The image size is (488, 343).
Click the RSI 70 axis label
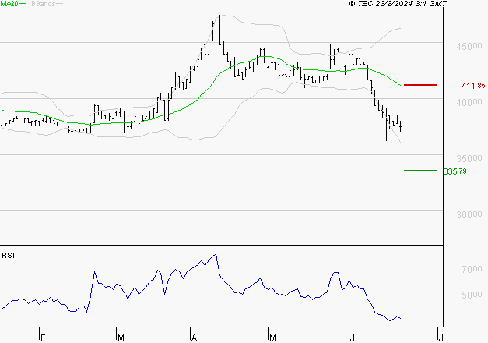click(x=472, y=269)
